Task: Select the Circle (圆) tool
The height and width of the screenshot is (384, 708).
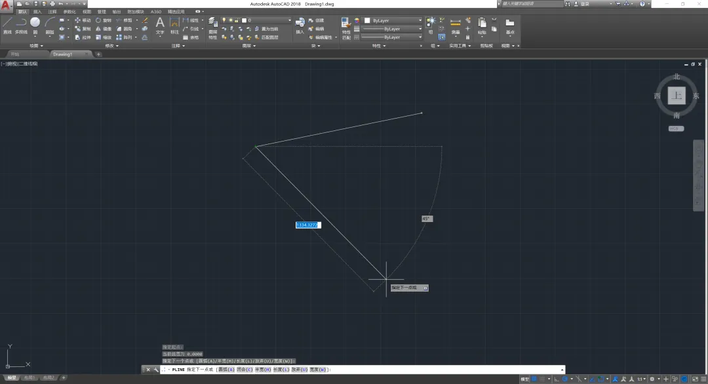Action: click(35, 26)
